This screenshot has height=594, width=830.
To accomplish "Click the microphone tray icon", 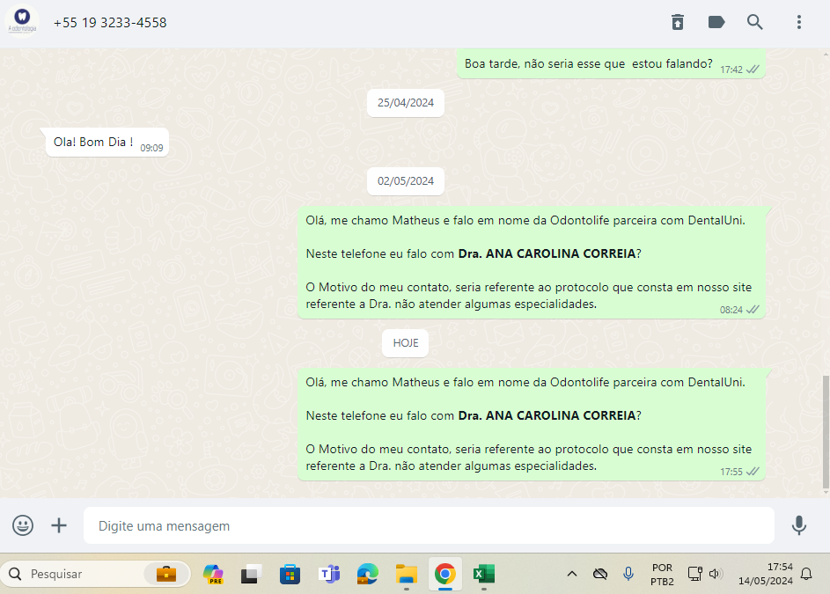I will 628,574.
